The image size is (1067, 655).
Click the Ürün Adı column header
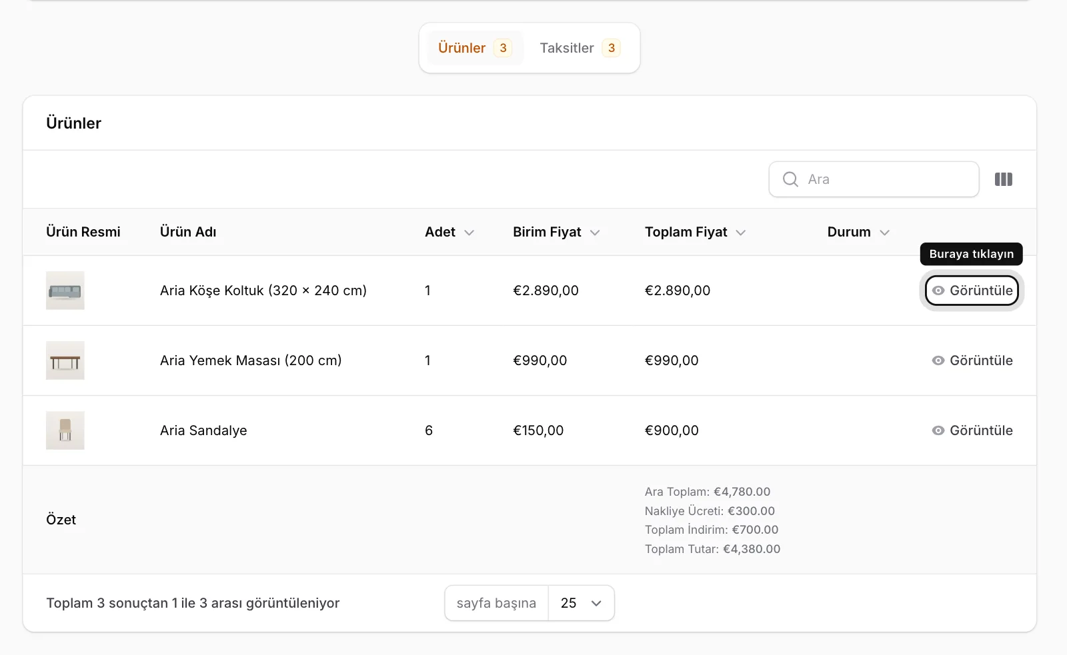point(188,232)
